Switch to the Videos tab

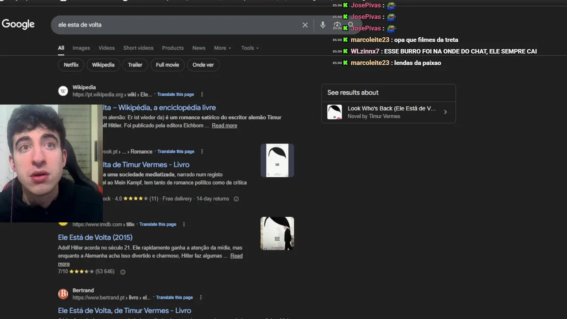click(106, 48)
